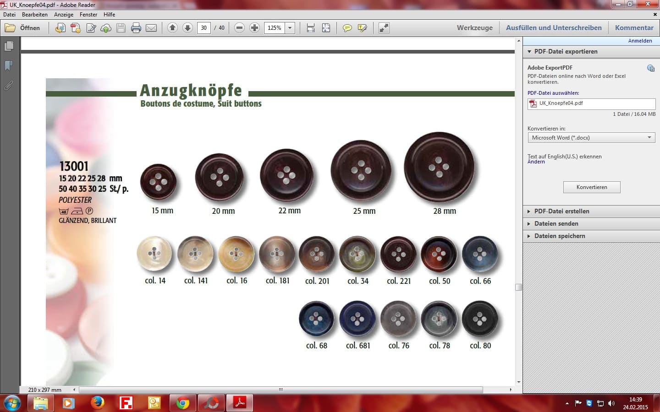Viewport: 660px width, 412px height.
Task: Open the Kommentar pane
Action: tap(634, 27)
